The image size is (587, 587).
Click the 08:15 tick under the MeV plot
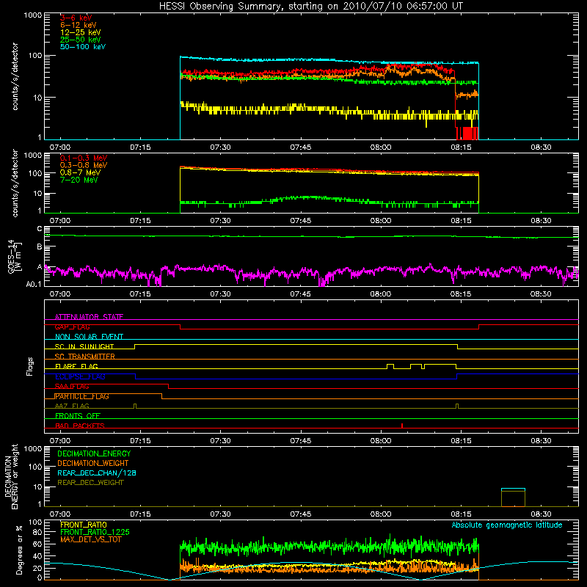pyautogui.click(x=461, y=221)
